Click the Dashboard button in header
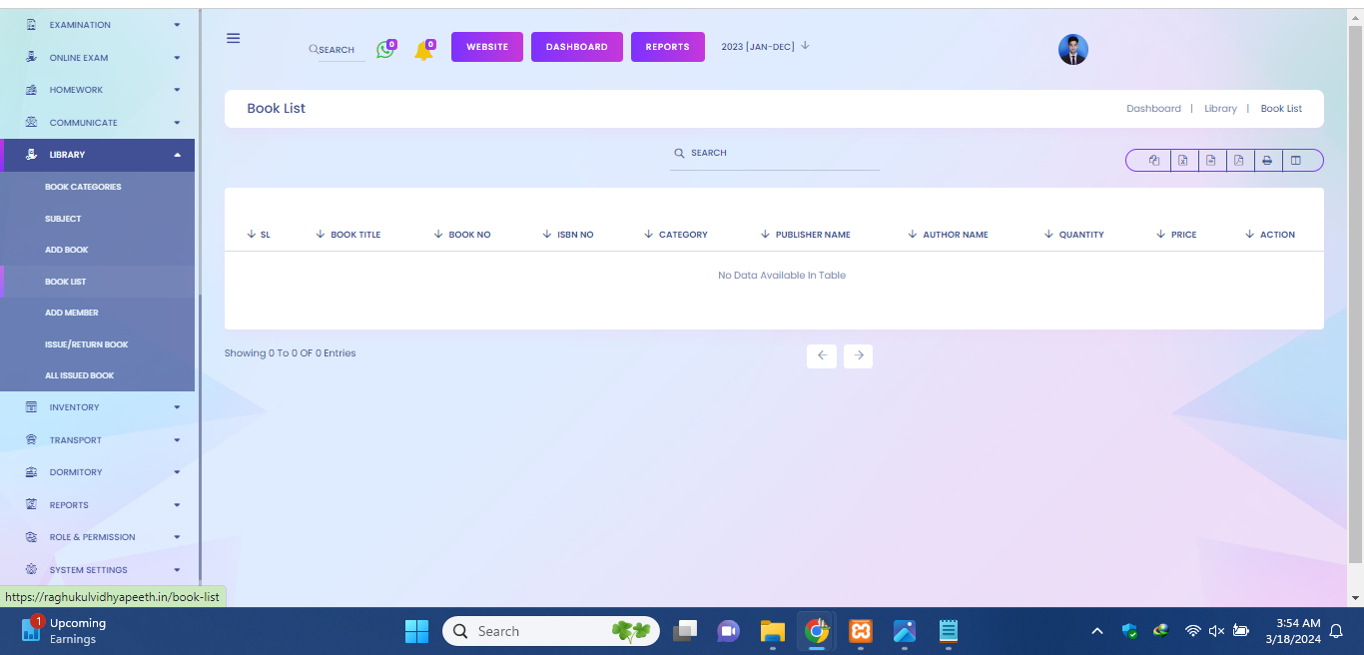 point(576,47)
